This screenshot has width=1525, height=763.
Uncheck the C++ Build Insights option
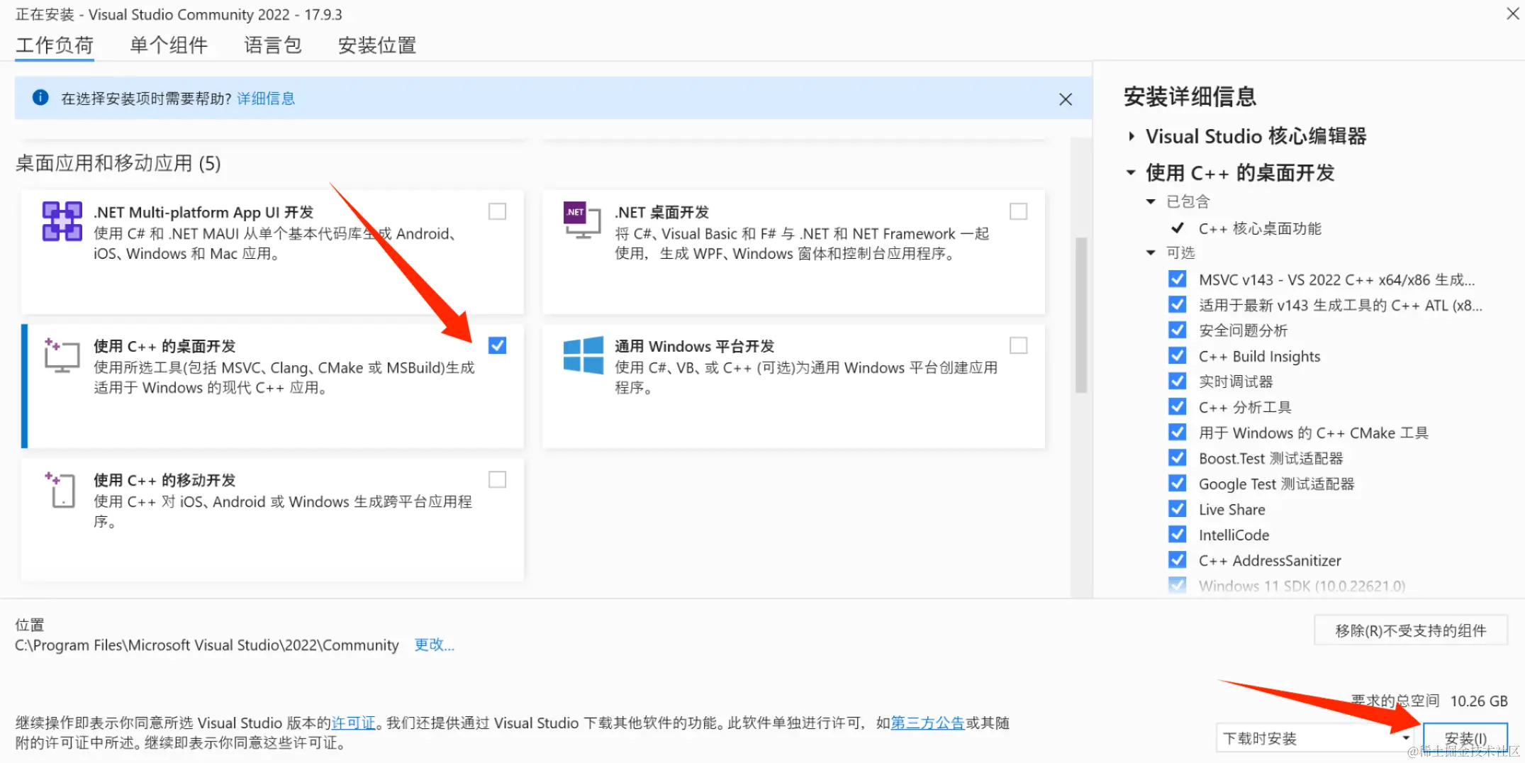tap(1177, 355)
